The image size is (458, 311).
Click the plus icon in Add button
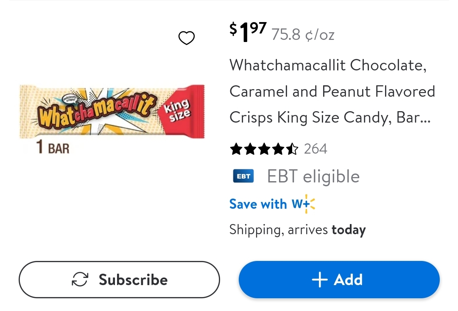320,280
